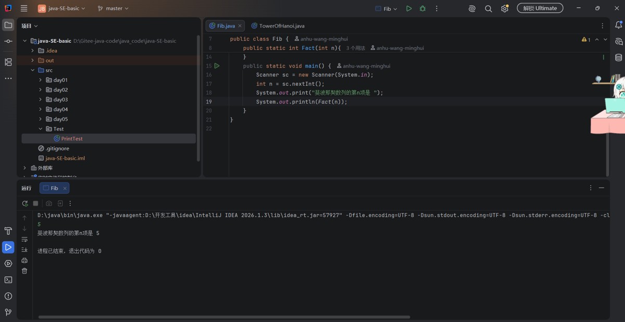Image resolution: width=625 pixels, height=322 pixels.
Task: Show more tool windows ellipsis in left sidebar
Action: (8, 78)
